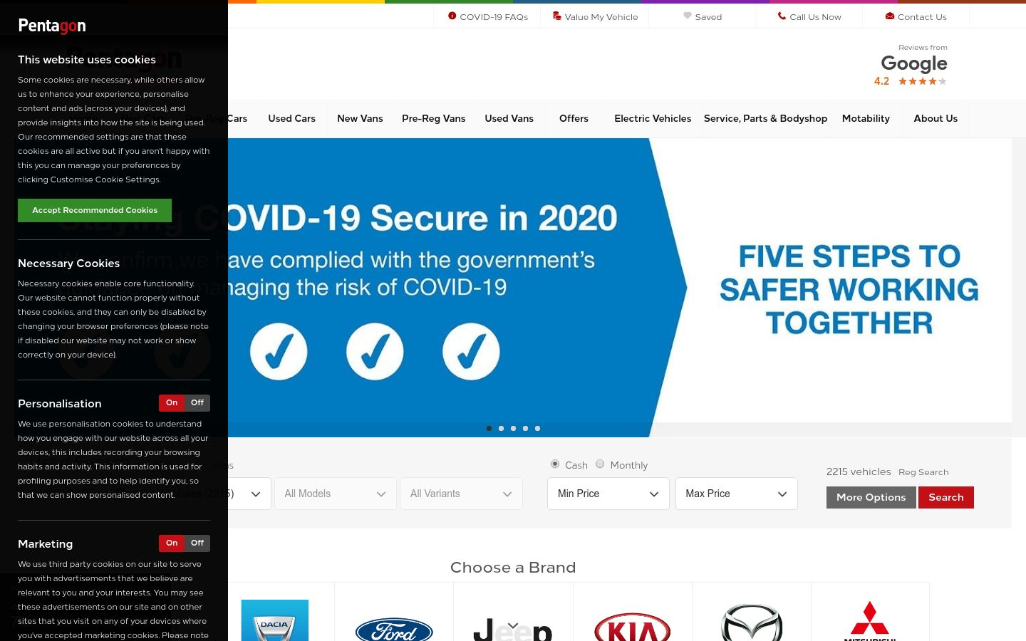The width and height of the screenshot is (1026, 641).
Task: Go to fourth carousel slide dot
Action: tap(525, 428)
